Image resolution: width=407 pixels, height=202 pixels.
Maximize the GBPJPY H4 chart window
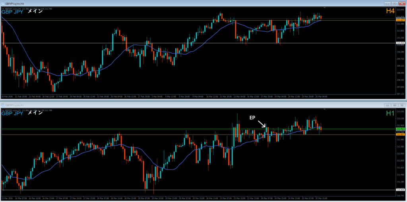395,4
